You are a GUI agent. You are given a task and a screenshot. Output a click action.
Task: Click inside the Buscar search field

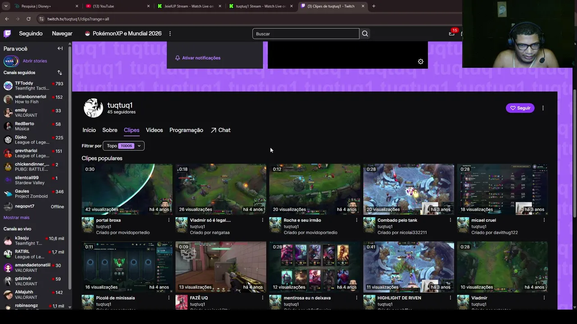[306, 34]
